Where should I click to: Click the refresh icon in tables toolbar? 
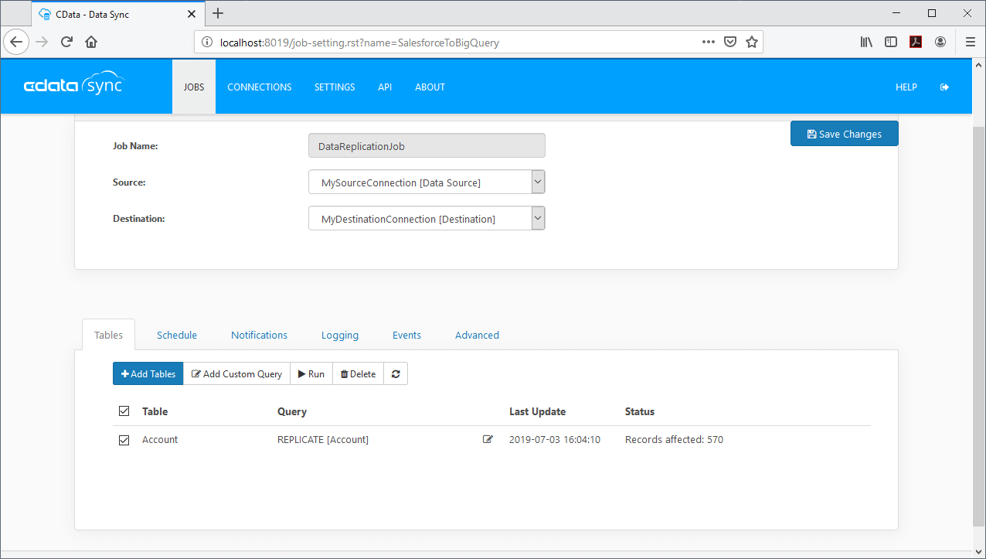click(396, 374)
